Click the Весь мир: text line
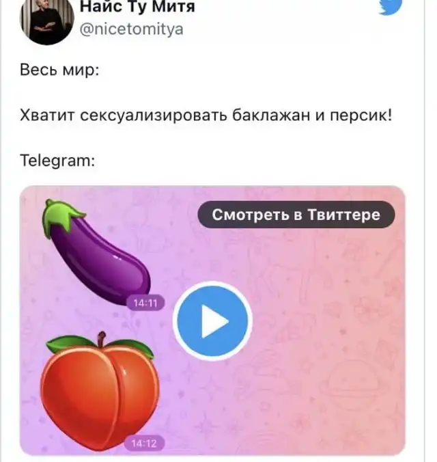This screenshot has height=462, width=437. [59, 70]
